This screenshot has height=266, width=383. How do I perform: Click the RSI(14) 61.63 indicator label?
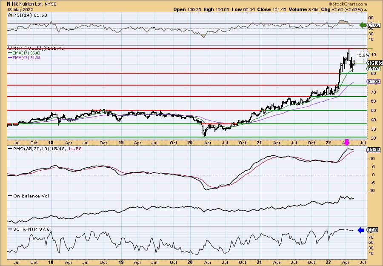(x=29, y=15)
